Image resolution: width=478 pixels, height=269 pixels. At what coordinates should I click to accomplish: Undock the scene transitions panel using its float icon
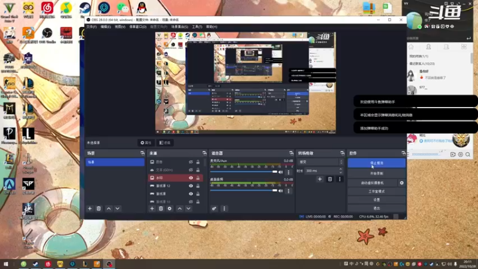(342, 153)
